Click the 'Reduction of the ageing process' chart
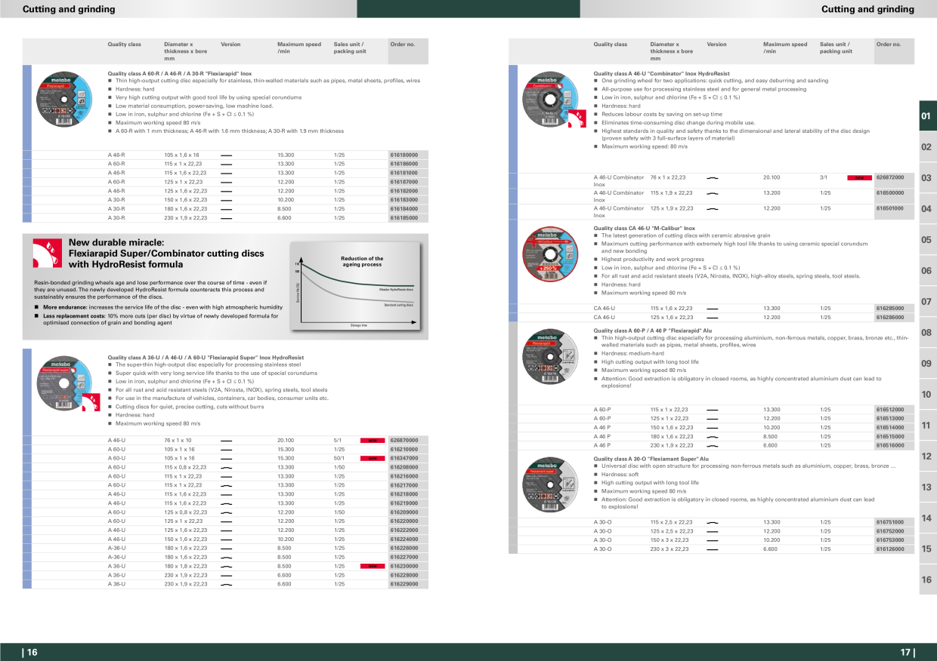Viewport: 937px width, 661px height. (355, 287)
